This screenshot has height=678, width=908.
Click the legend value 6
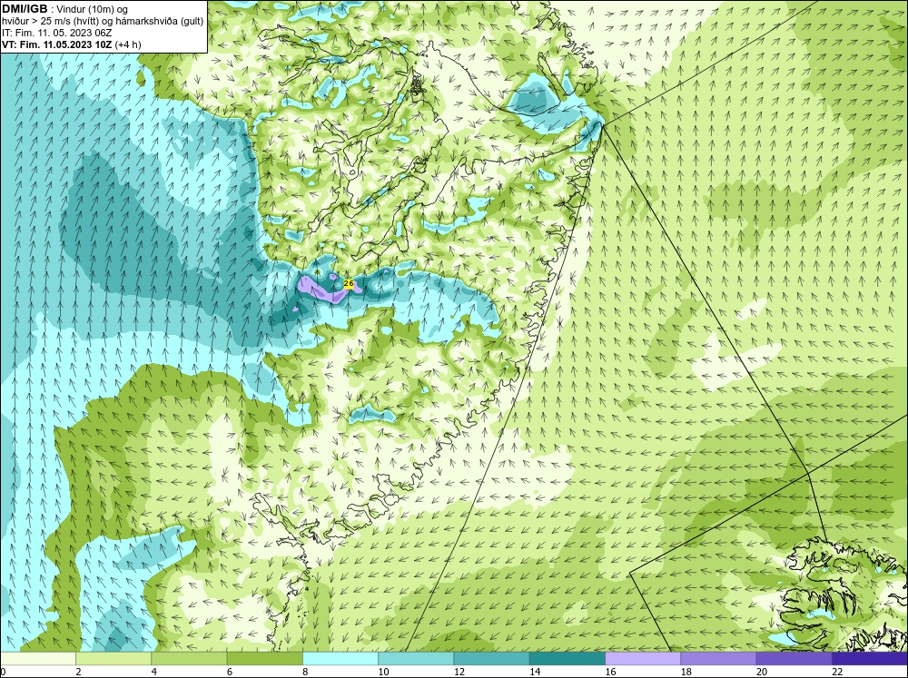[x=230, y=672]
